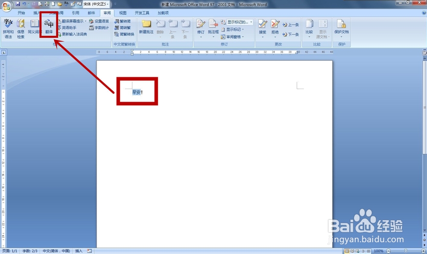This screenshot has width=427, height=254.
Task: Click Update IME Dictionary (更新输入法词典)
Action: pyautogui.click(x=72, y=34)
